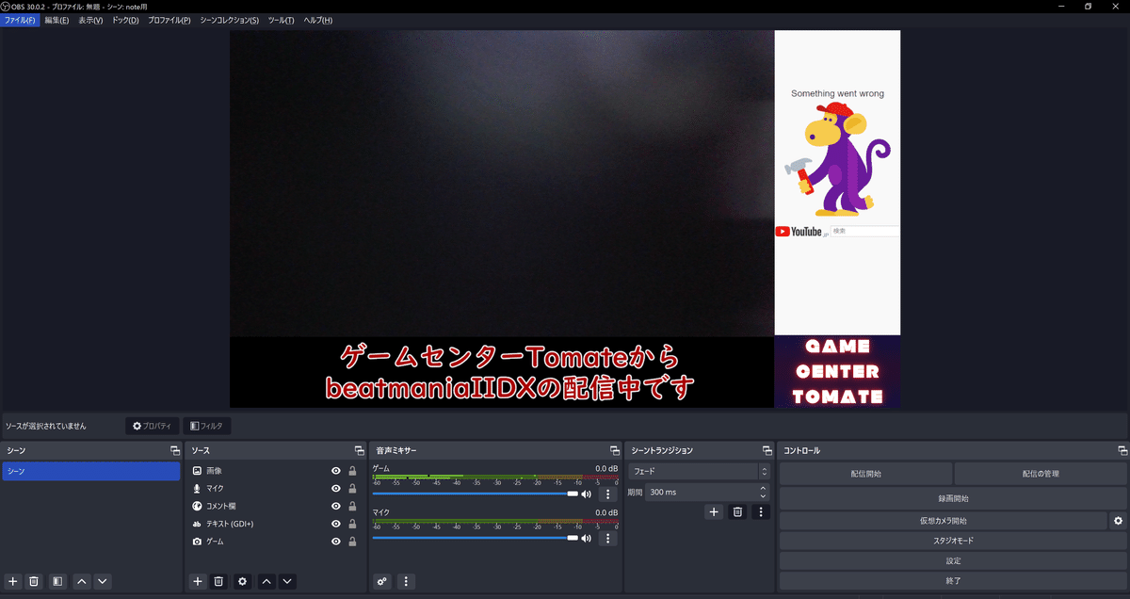Hide the マイク source with eye icon
Screen dimensions: 1130x599
335,489
